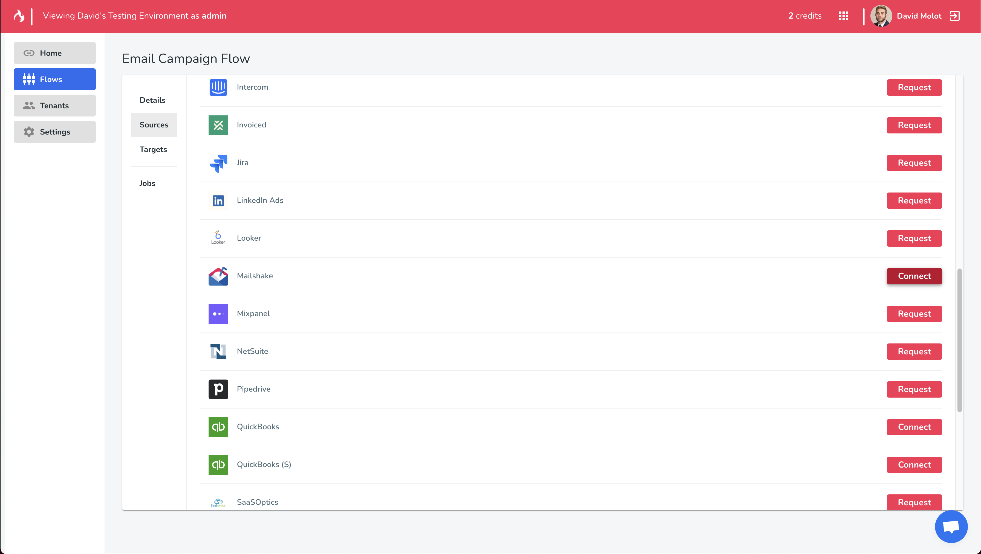Connect the QuickBooks (S) source
The height and width of the screenshot is (554, 981).
[x=914, y=465]
